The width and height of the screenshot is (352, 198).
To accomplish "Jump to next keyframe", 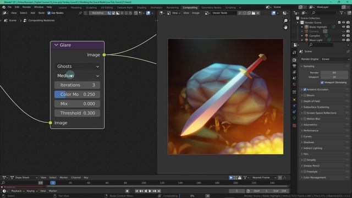I will [155, 191].
